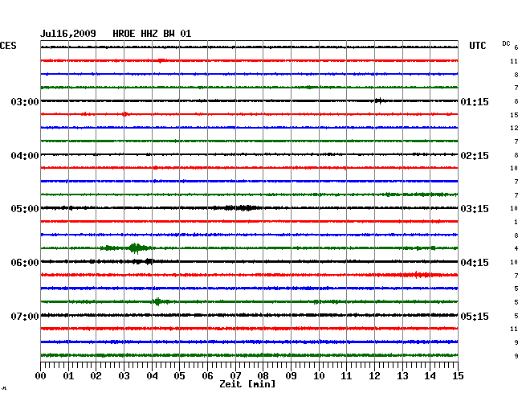Image resolution: width=522 pixels, height=397 pixels.
Task: Click minute tick label 03 on axis
Action: (x=124, y=376)
